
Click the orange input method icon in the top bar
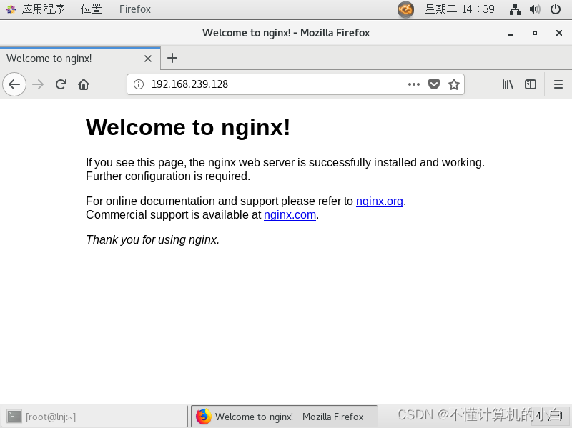click(x=405, y=9)
